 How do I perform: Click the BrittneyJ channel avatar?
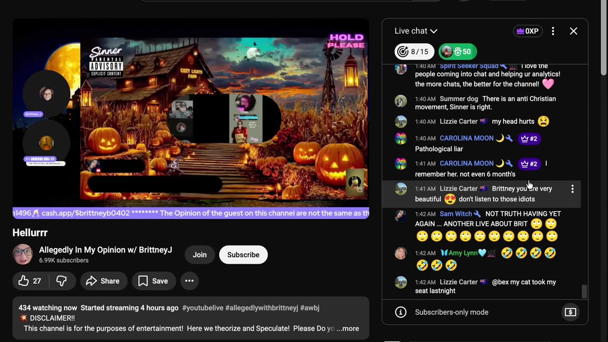click(22, 255)
